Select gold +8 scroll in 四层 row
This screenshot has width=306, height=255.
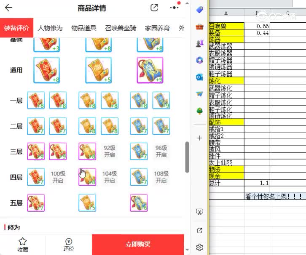(x=87, y=177)
